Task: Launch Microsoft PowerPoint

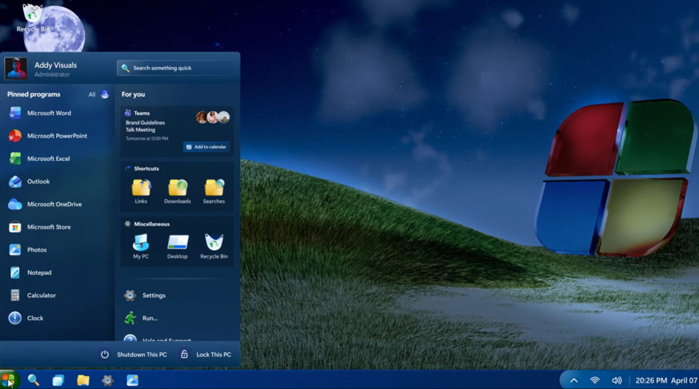Action: pyautogui.click(x=56, y=136)
